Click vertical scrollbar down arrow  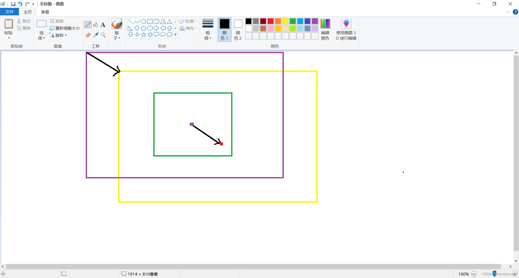[x=516, y=261]
